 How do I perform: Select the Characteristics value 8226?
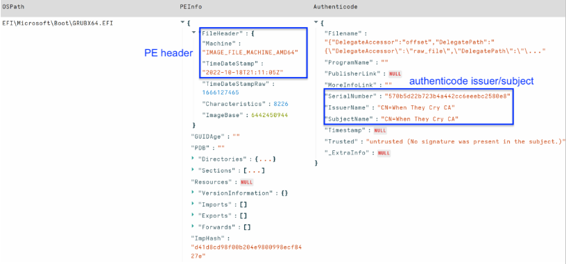[x=280, y=104]
